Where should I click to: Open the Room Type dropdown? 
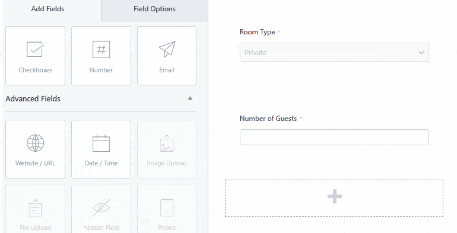pos(334,52)
